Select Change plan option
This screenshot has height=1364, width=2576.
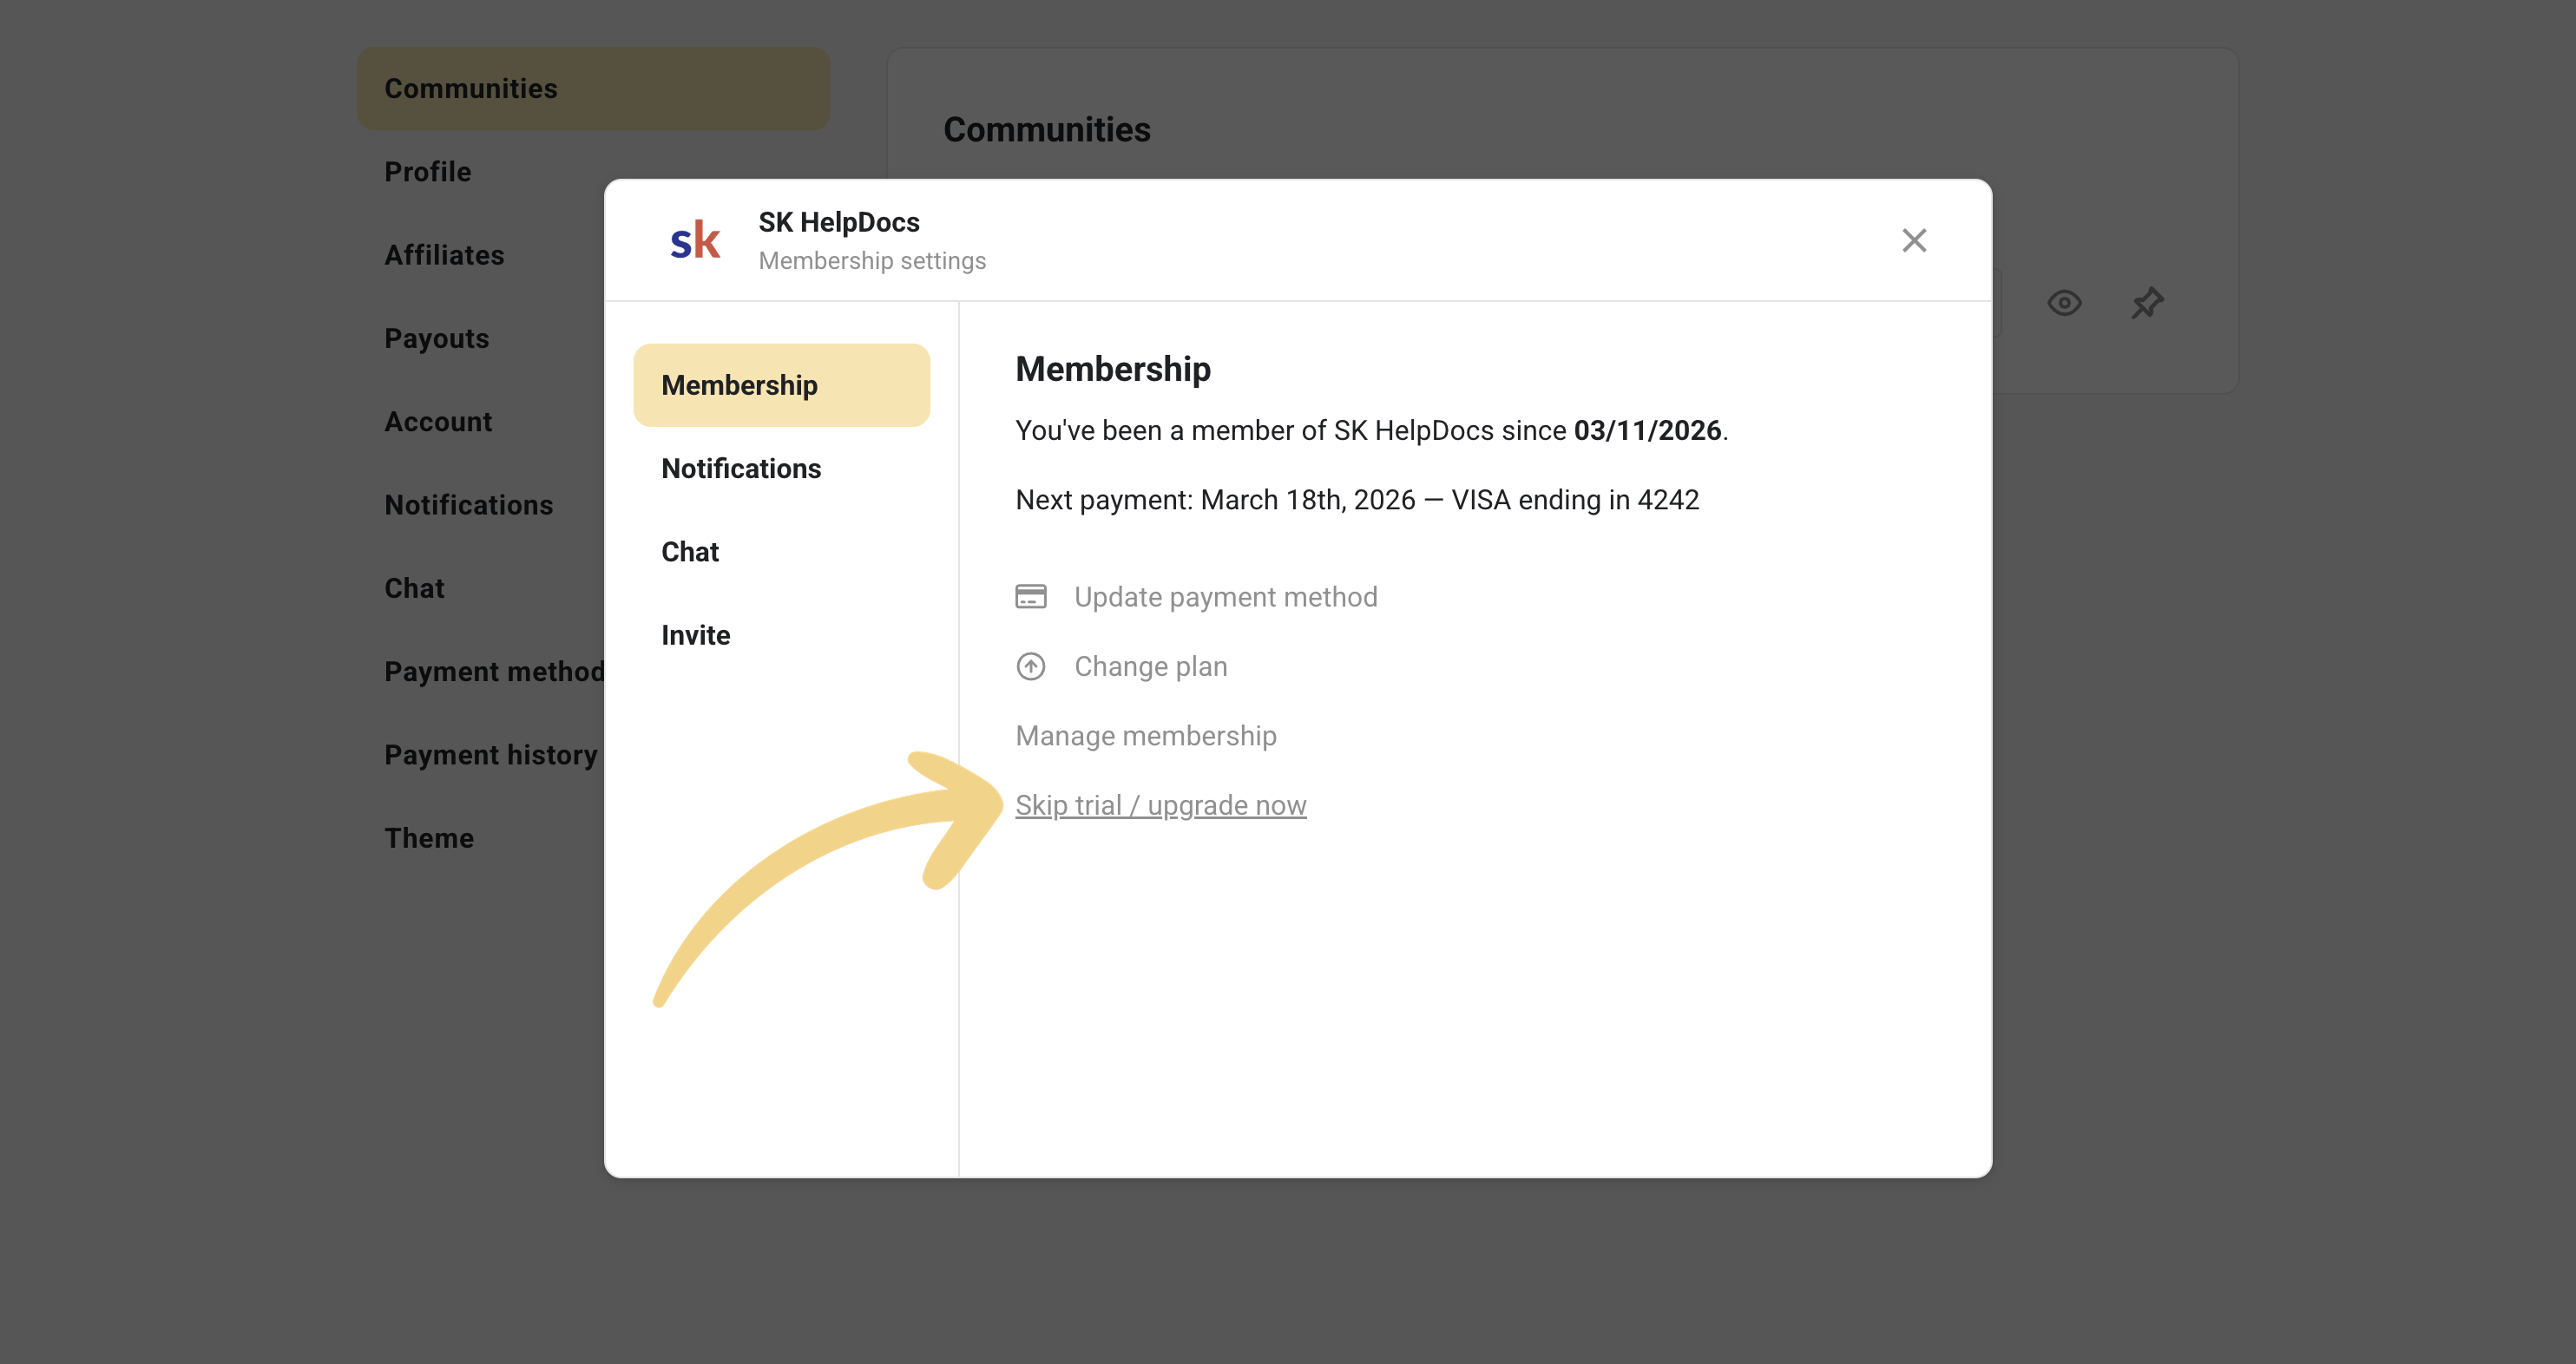coord(1150,666)
